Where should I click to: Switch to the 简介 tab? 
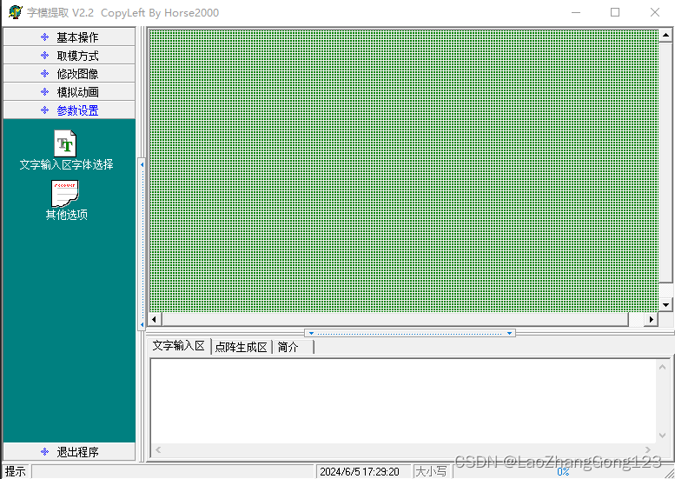tap(293, 347)
